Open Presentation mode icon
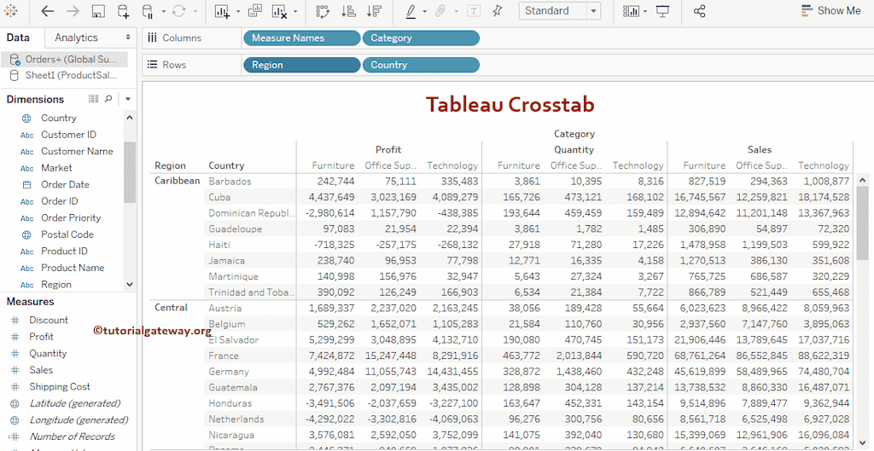This screenshot has height=451, width=874. click(x=663, y=11)
